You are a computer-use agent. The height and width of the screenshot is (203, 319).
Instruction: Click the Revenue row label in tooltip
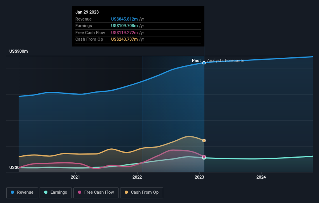[x=84, y=19]
